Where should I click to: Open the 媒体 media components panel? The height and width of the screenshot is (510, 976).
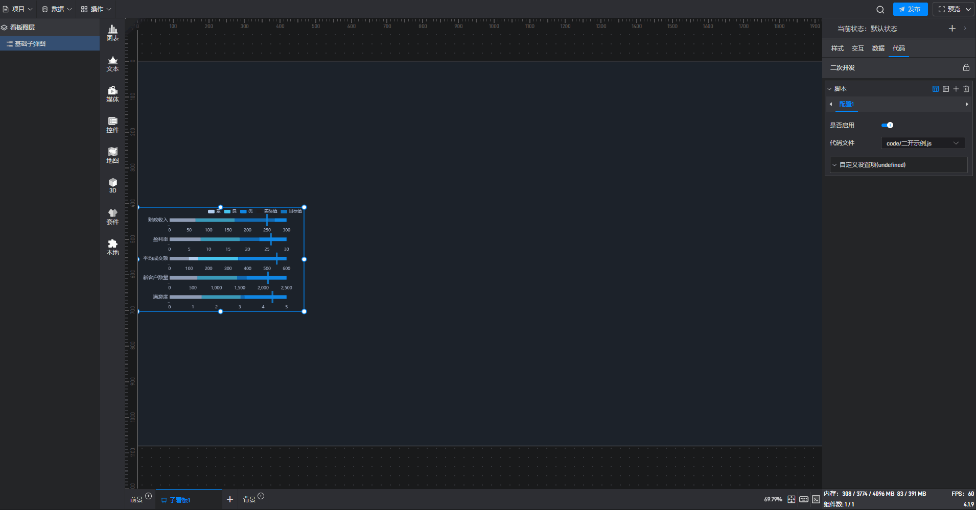click(112, 94)
